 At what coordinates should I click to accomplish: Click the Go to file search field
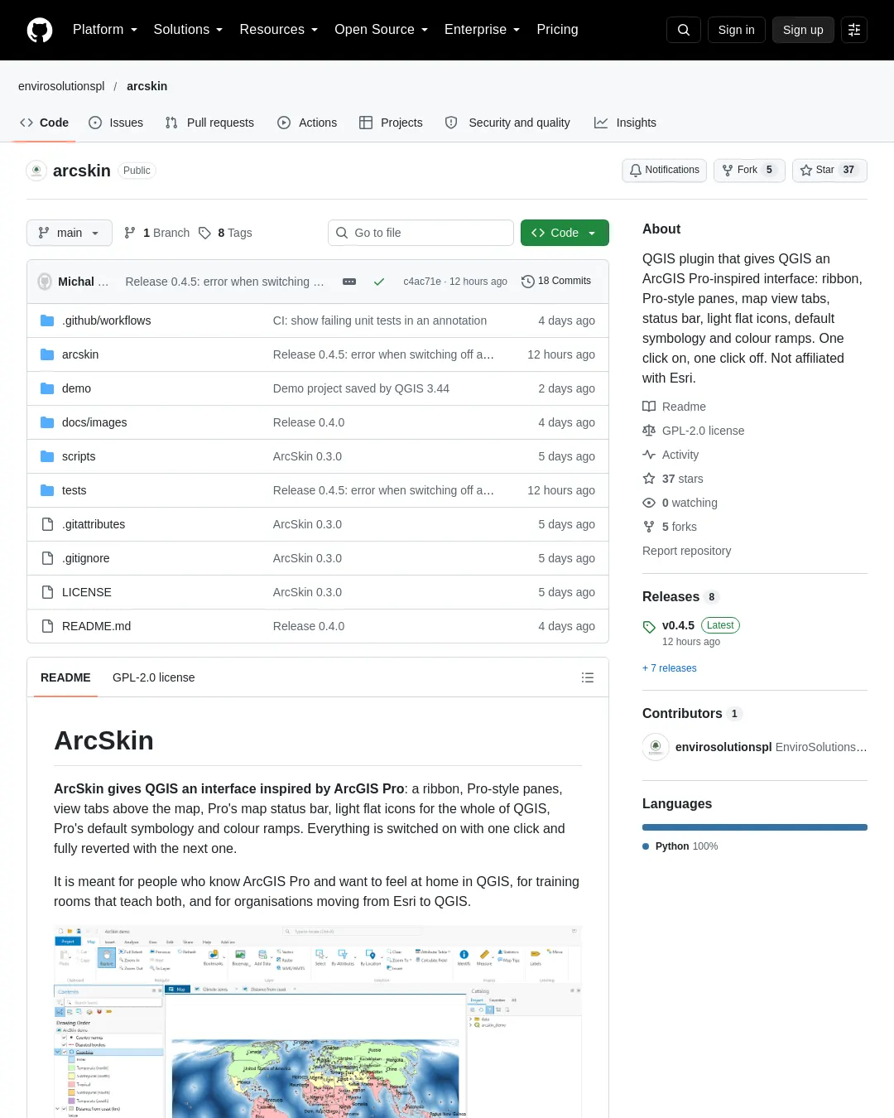pos(421,233)
